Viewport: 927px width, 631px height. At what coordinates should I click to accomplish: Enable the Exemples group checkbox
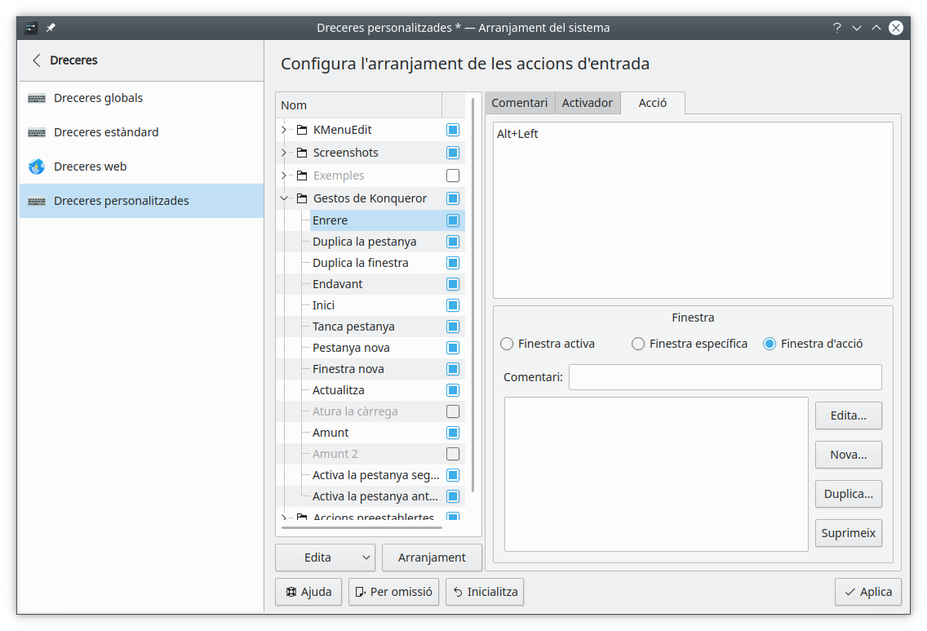click(x=453, y=176)
